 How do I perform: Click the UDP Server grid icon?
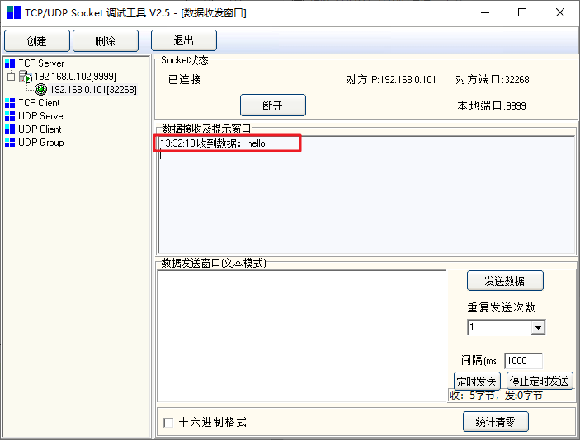pos(10,116)
